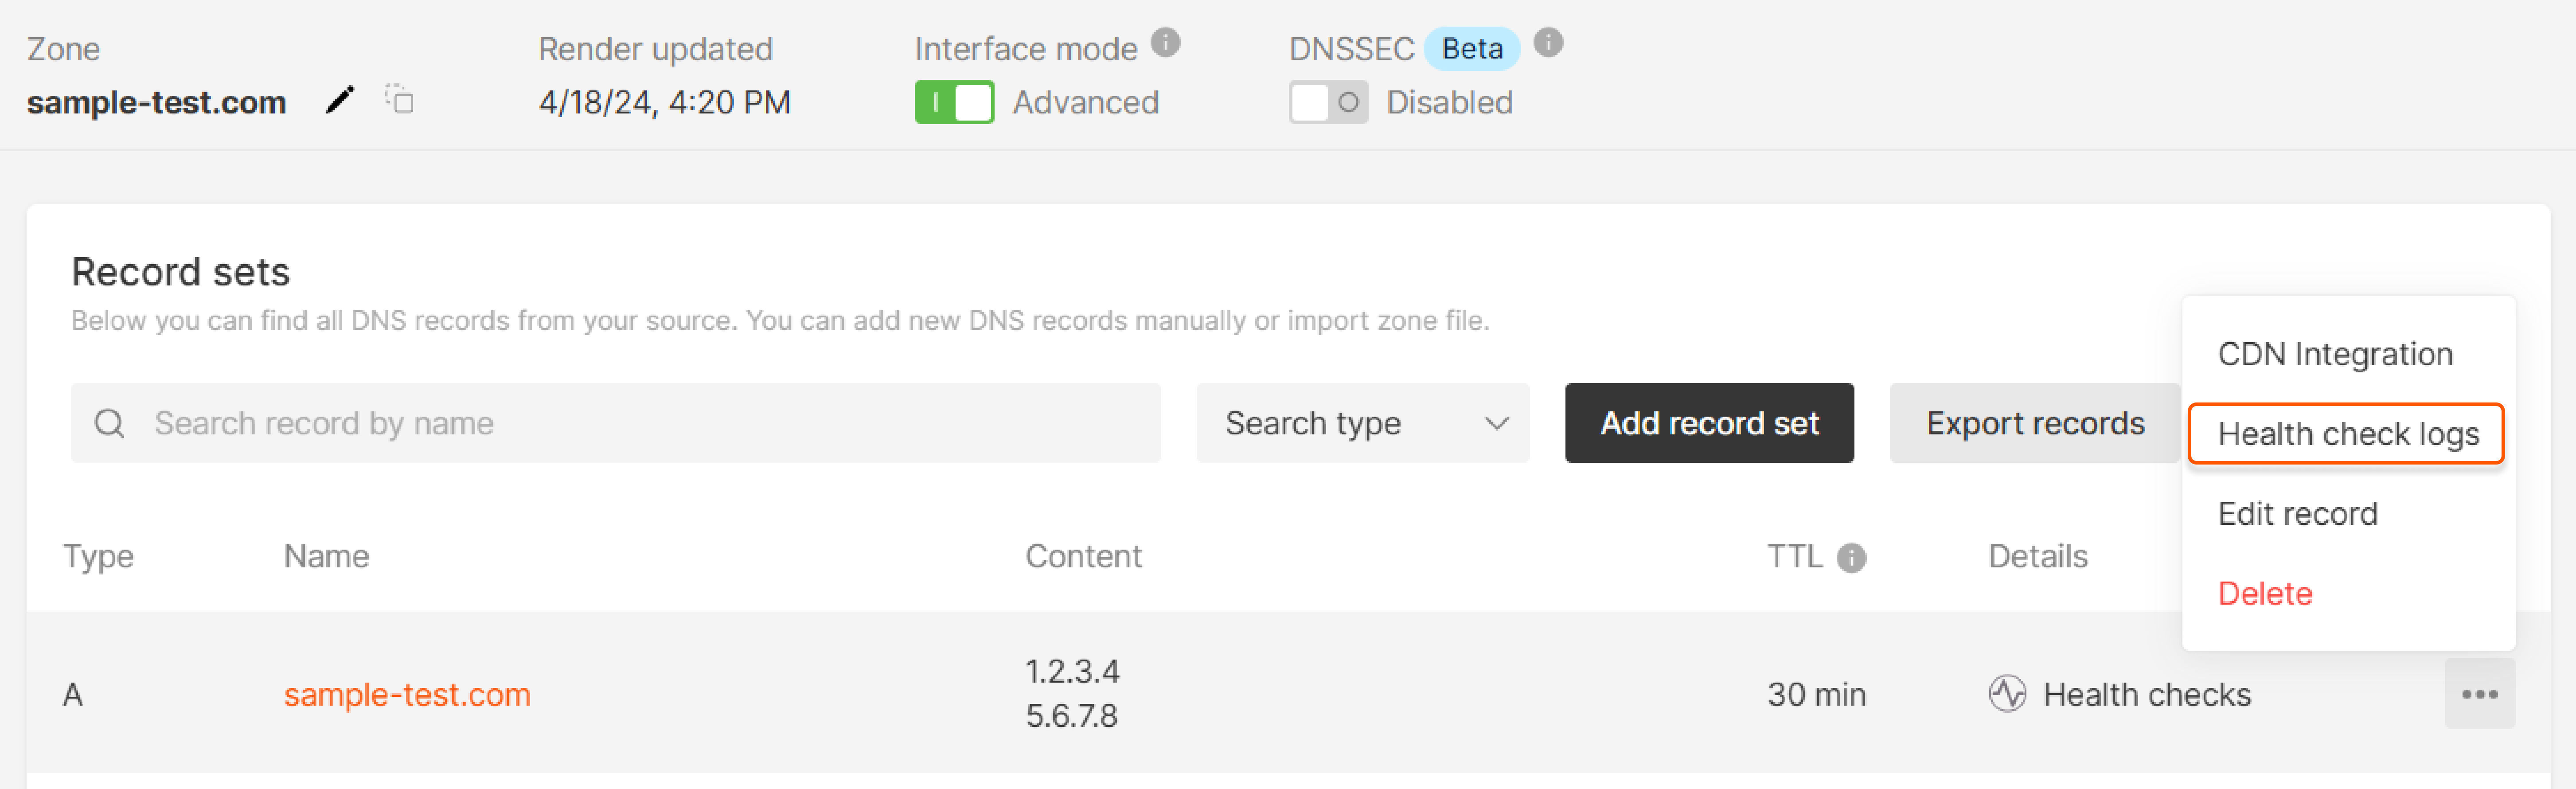Viewport: 2576px width, 789px height.
Task: Open the sample-test.com record link
Action: (408, 694)
